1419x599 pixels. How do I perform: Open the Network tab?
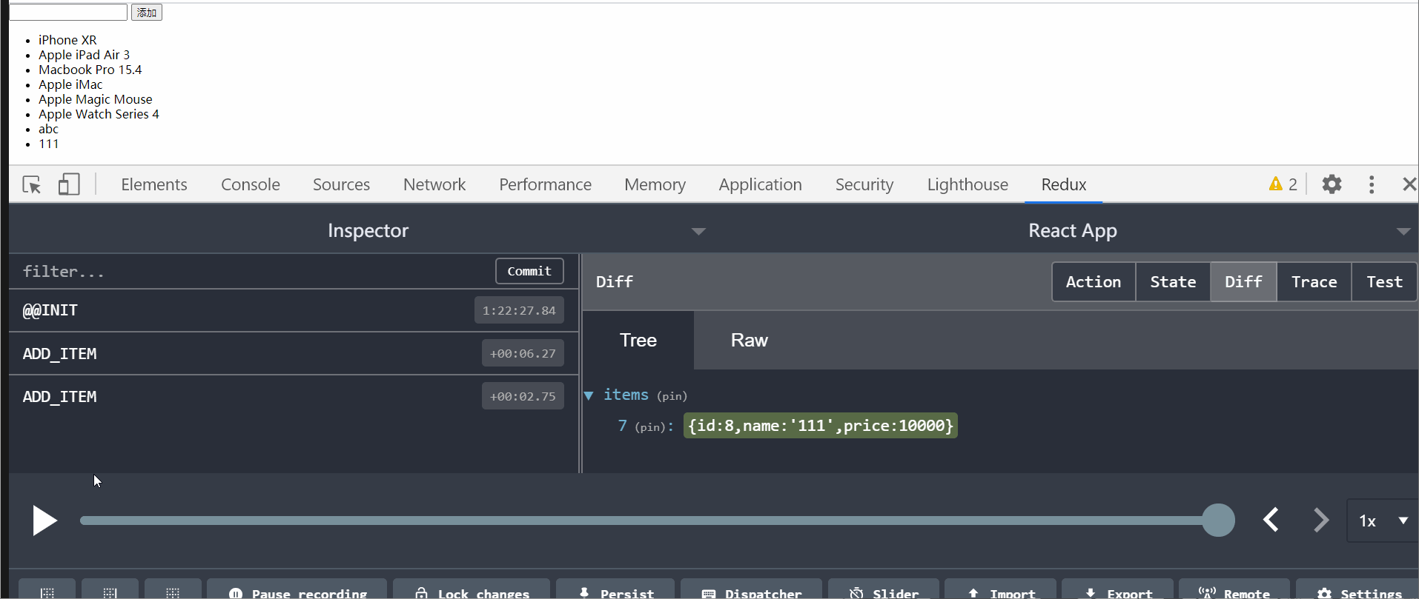[434, 184]
